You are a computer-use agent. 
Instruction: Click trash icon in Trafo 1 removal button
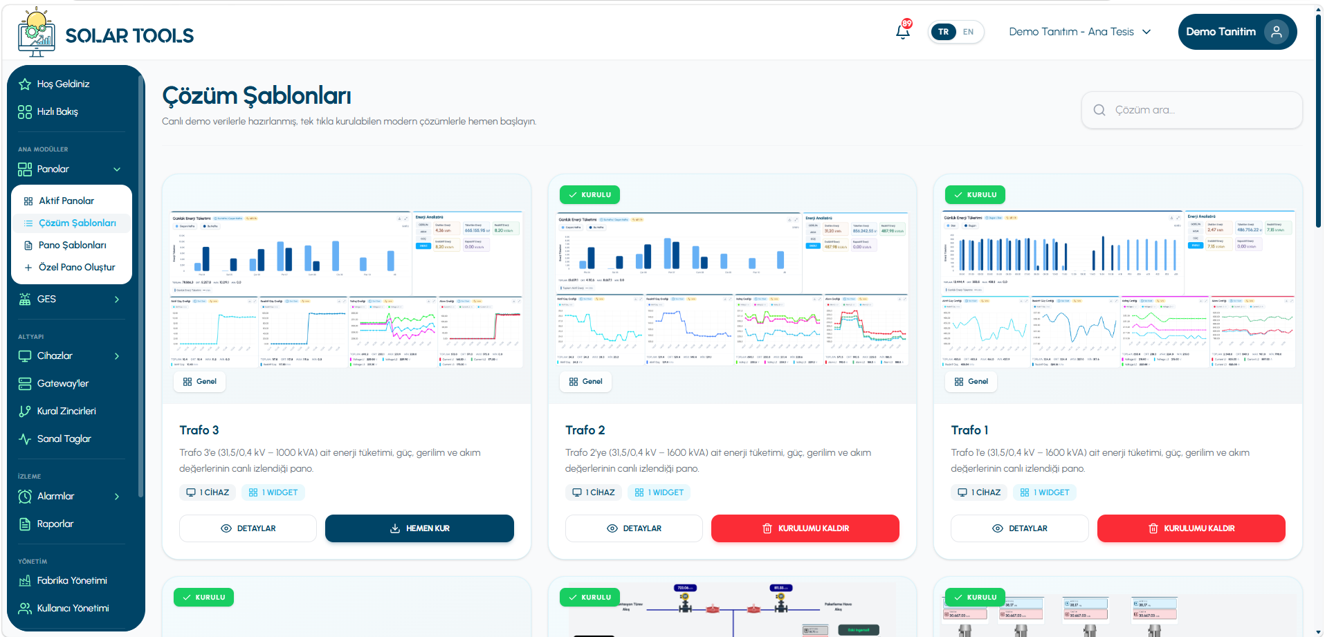(x=1153, y=528)
